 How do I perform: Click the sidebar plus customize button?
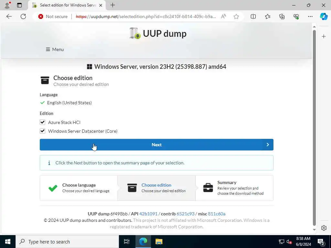tap(324, 36)
